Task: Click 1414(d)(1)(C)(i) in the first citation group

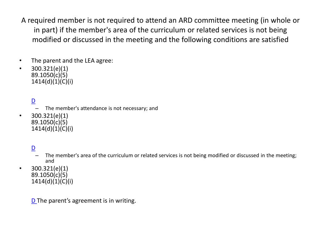Action: point(52,82)
